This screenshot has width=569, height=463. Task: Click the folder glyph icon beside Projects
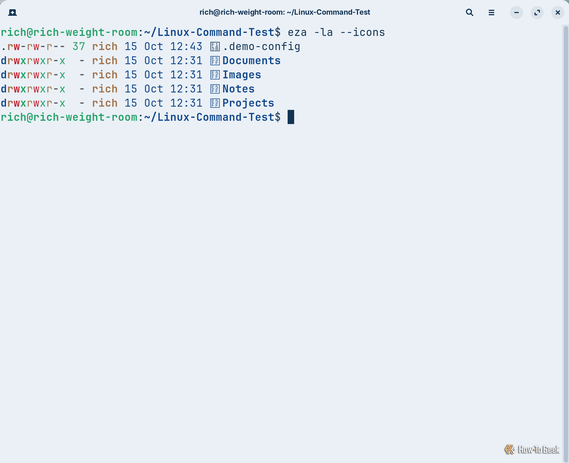[215, 103]
